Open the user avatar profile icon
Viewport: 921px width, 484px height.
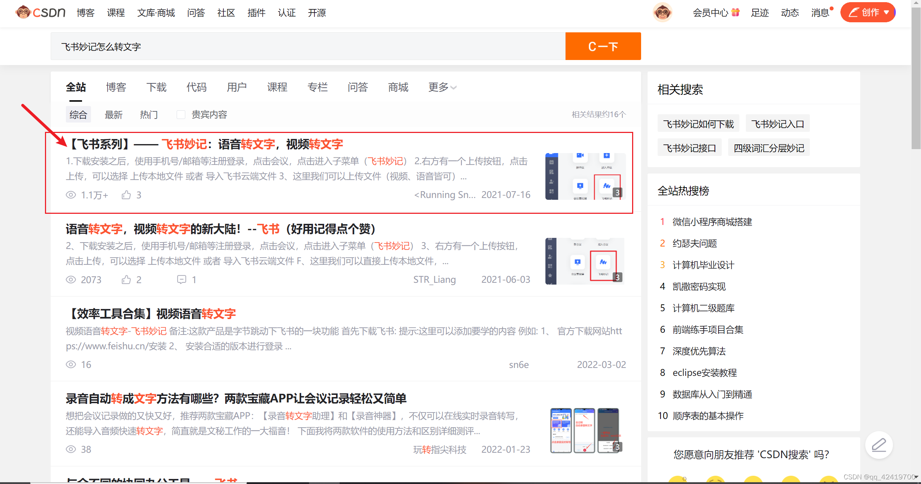click(x=662, y=13)
